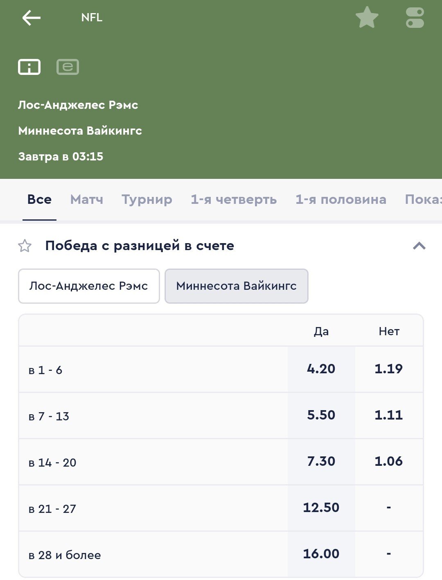Switch to the 'Матч' tab

pyautogui.click(x=87, y=200)
